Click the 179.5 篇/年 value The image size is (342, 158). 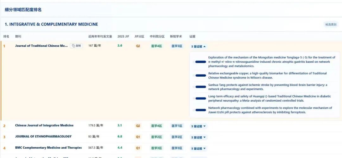[96, 126]
